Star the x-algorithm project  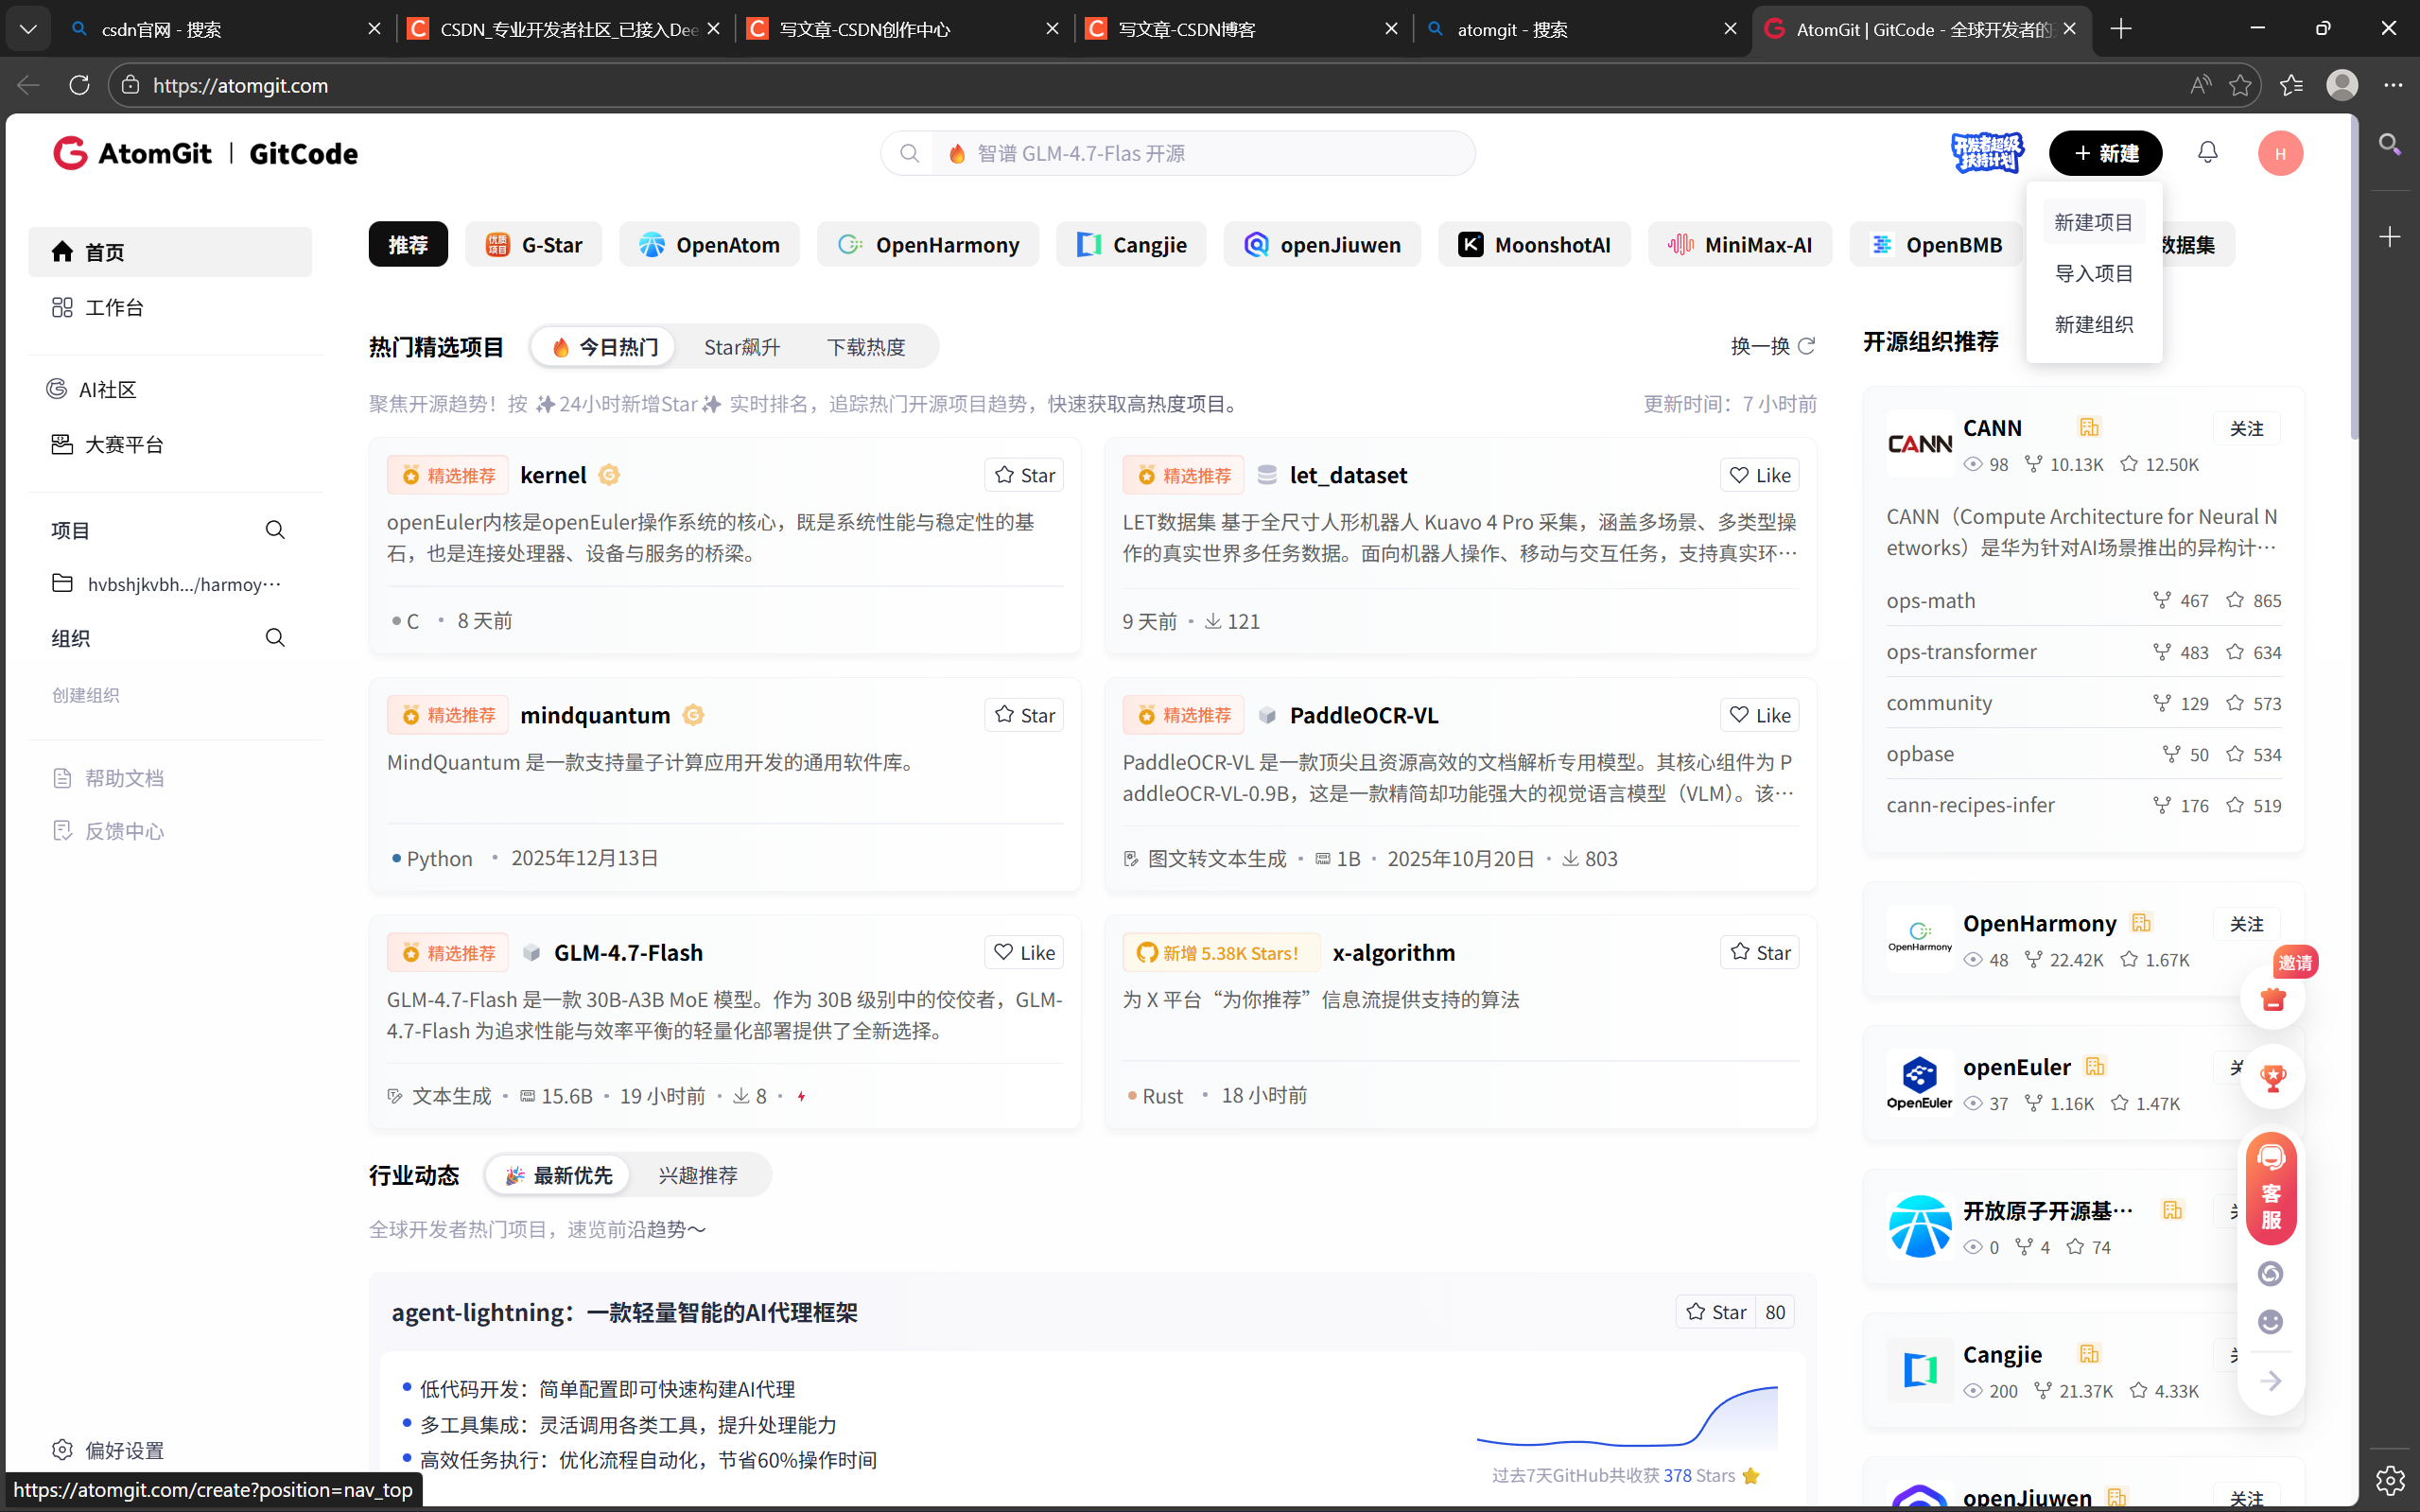click(1760, 952)
